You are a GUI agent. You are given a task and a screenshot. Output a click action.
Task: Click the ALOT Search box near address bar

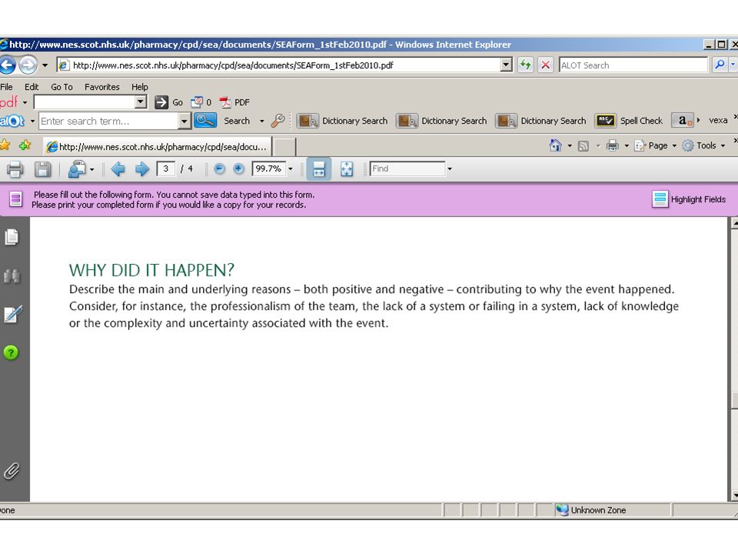[x=633, y=65]
